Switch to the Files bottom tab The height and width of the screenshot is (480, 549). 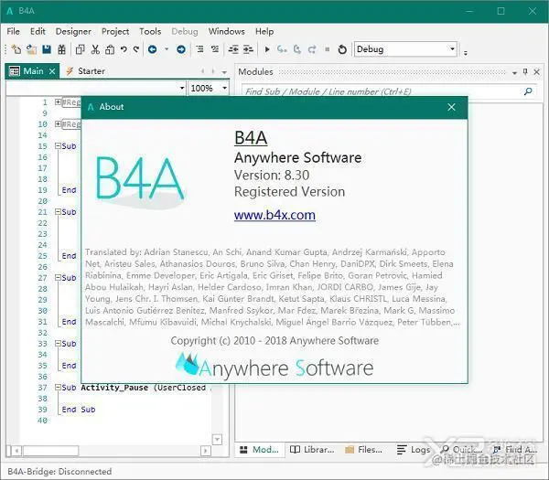[364, 450]
